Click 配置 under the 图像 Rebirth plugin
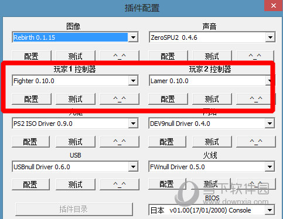 pos(32,56)
